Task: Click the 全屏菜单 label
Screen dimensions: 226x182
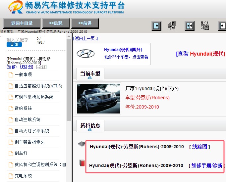Action: click(172, 26)
